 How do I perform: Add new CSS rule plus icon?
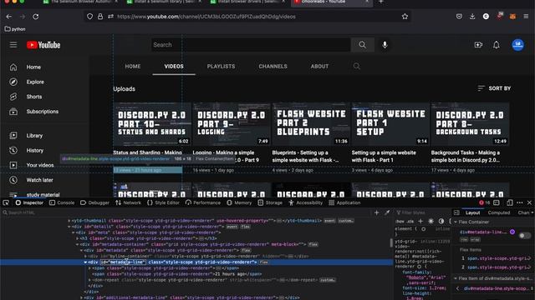420,221
